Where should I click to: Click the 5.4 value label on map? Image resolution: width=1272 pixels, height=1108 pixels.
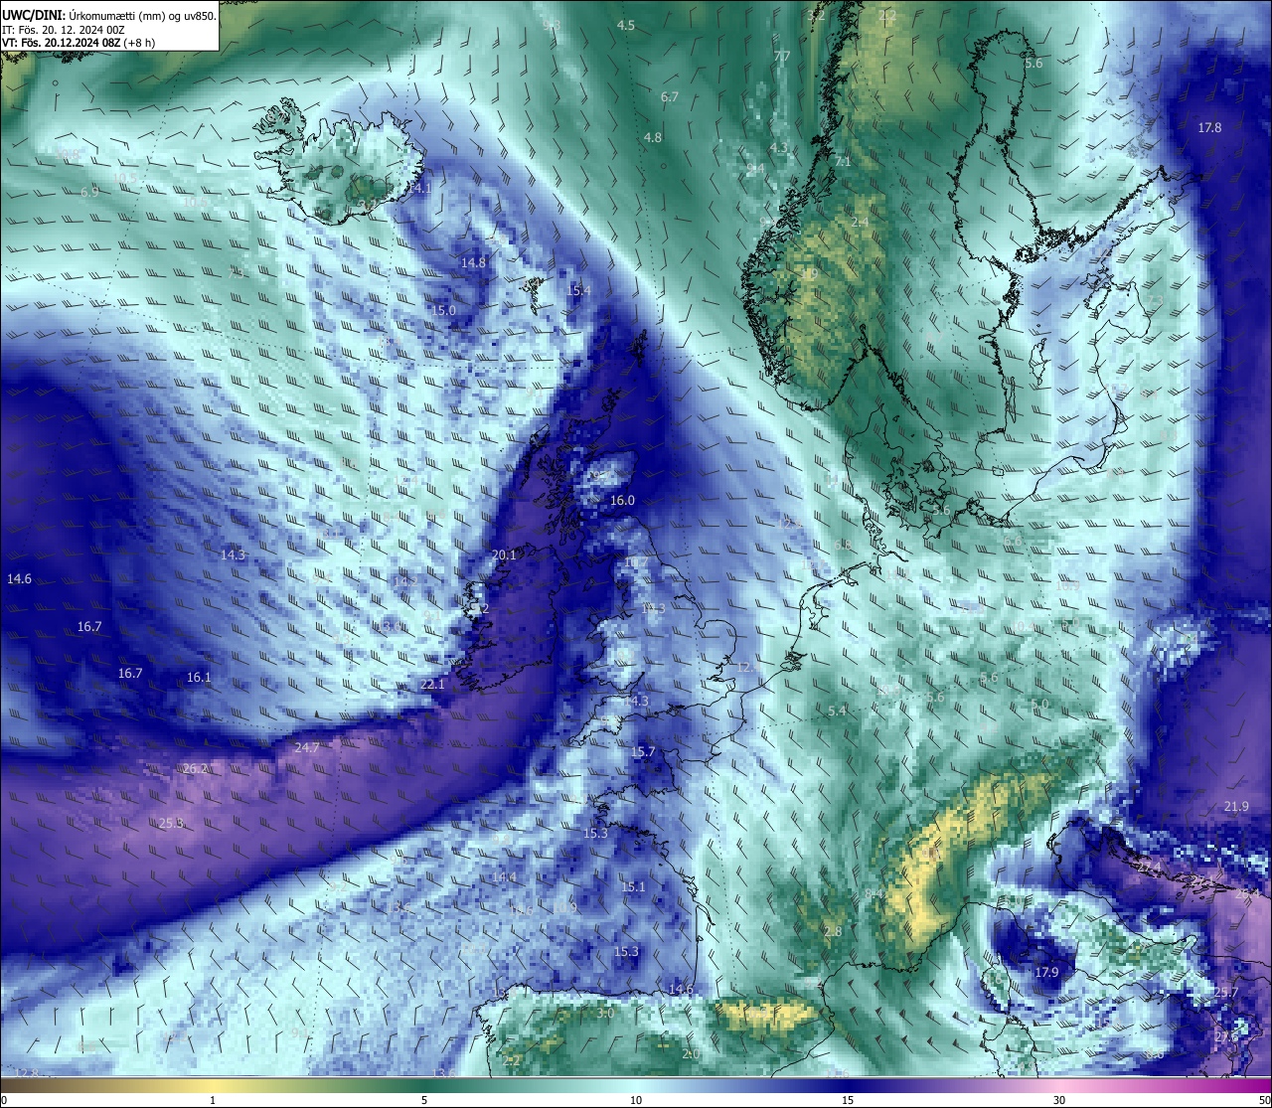837,711
